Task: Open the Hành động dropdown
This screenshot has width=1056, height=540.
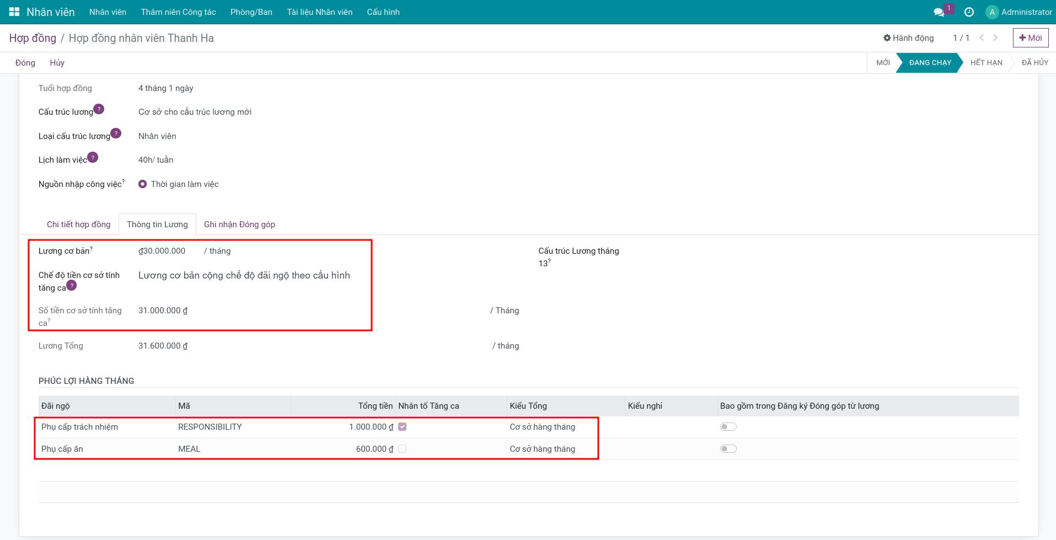Action: click(908, 38)
